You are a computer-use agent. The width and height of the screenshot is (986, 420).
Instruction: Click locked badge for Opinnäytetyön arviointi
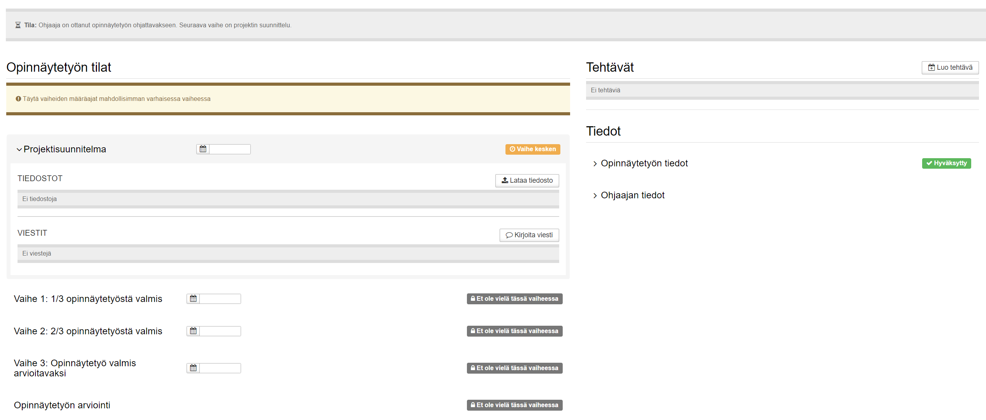click(514, 405)
